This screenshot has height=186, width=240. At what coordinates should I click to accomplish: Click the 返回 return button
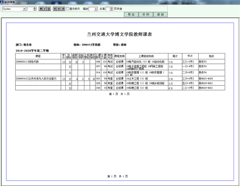point(160,14)
